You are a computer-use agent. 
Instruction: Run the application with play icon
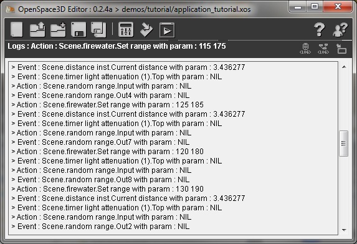pyautogui.click(x=167, y=30)
